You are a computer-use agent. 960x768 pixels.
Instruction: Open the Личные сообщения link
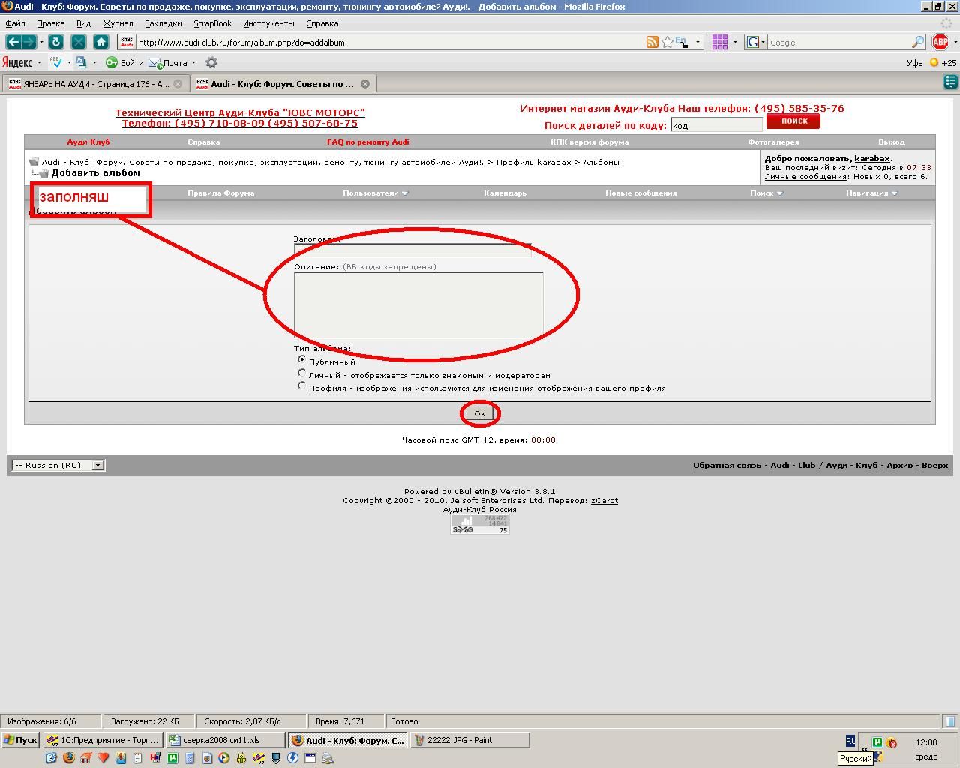(805, 176)
